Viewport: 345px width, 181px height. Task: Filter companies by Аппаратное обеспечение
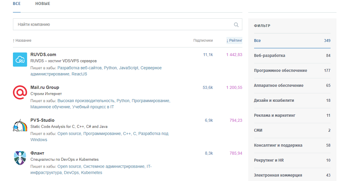[292, 85]
